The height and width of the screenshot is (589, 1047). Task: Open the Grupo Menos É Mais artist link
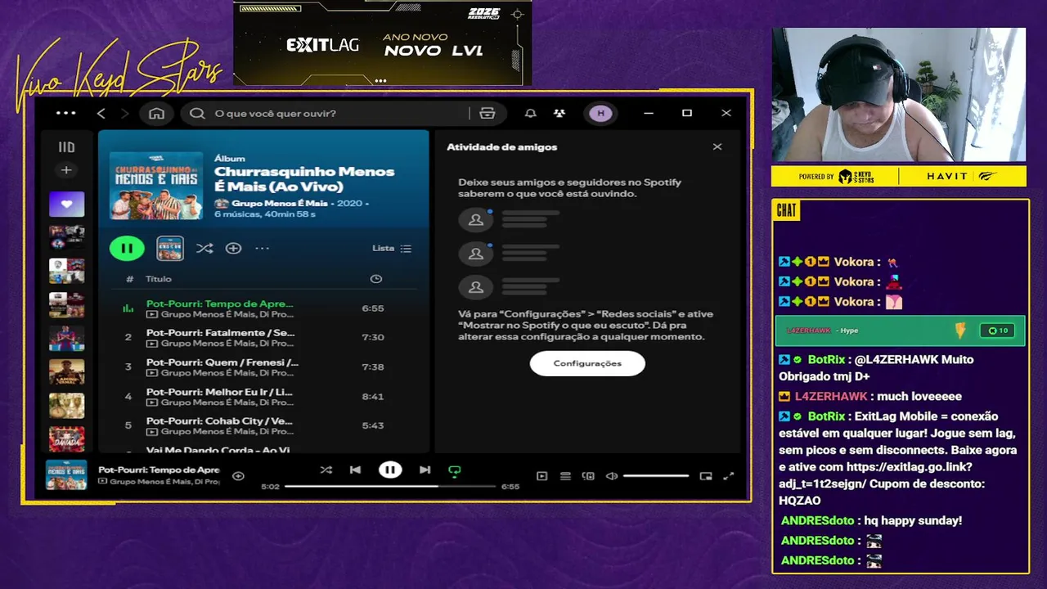click(x=279, y=203)
